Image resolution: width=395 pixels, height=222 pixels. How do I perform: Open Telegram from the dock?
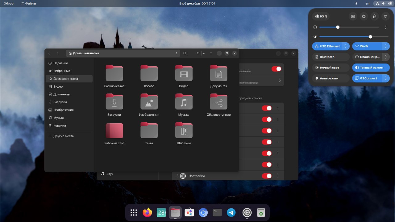231,212
